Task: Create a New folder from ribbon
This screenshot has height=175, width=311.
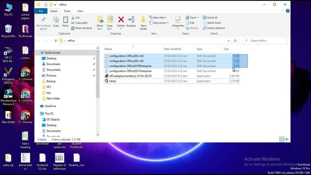Action: tap(143, 23)
